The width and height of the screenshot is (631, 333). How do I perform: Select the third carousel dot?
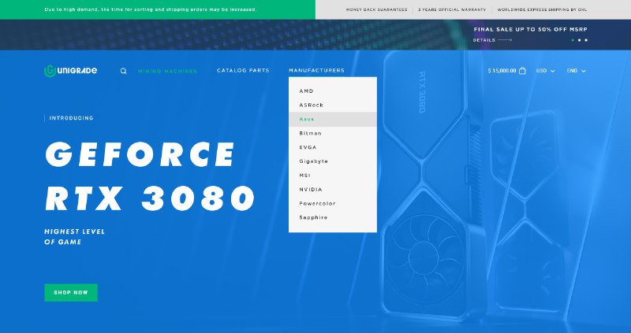[x=586, y=40]
